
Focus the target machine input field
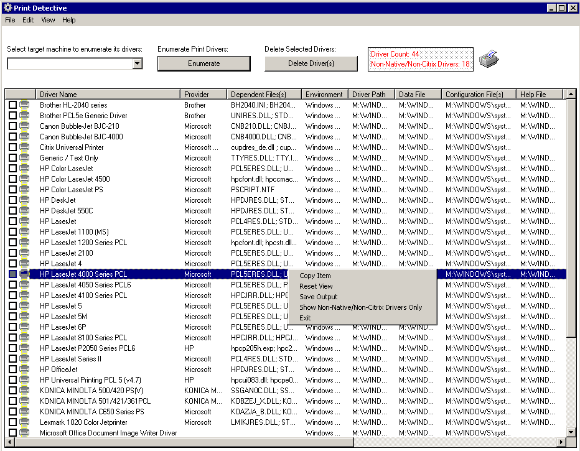(x=70, y=63)
